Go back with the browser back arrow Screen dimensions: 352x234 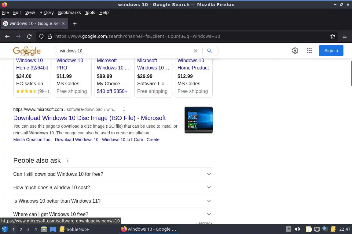[7, 36]
